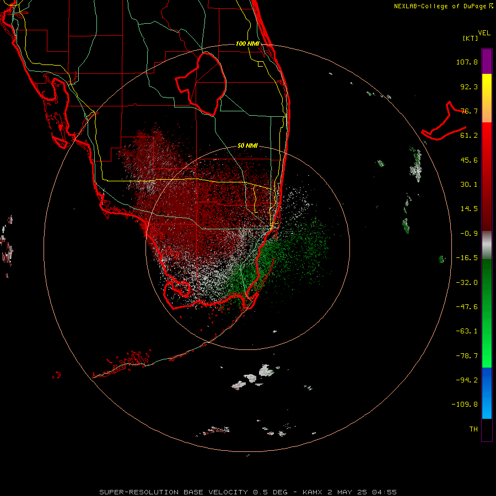
Task: Click the -94.2 velocity scale value
Action: pyautogui.click(x=467, y=380)
